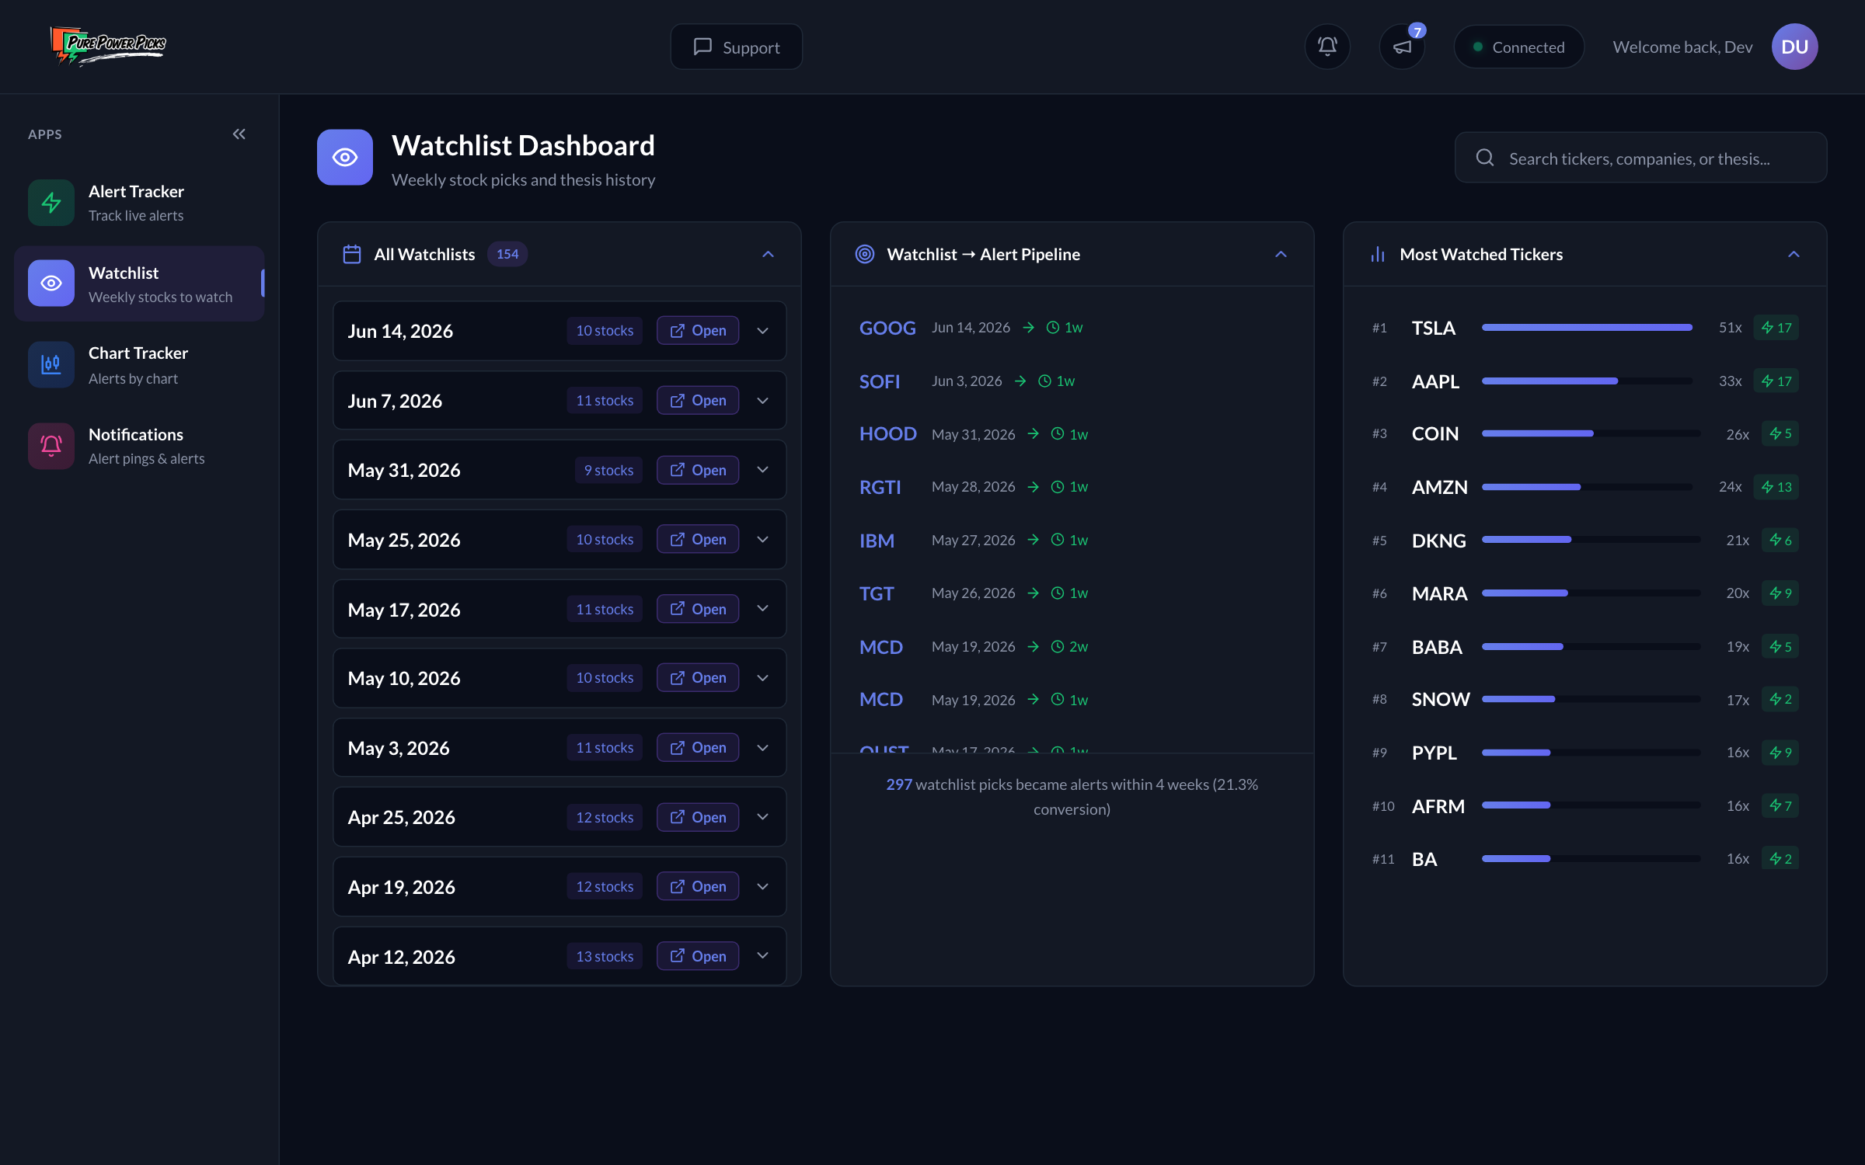Image resolution: width=1865 pixels, height=1165 pixels.
Task: Click the Chart Tracker candlestick icon
Action: click(x=51, y=364)
